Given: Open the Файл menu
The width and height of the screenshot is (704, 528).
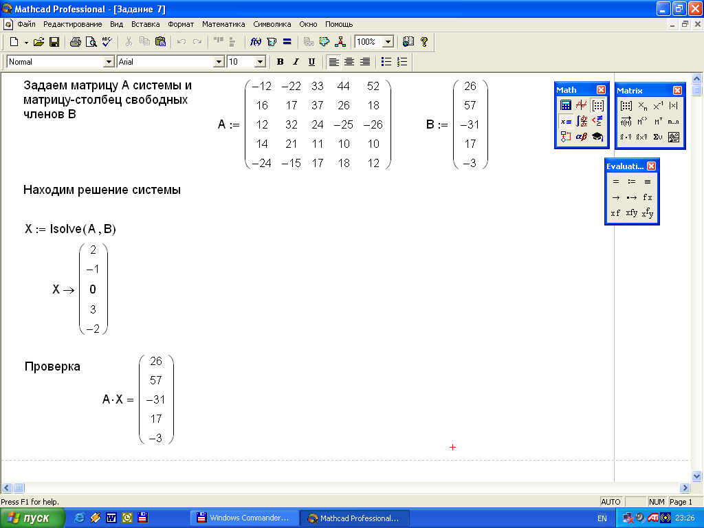Looking at the screenshot, I should point(27,24).
